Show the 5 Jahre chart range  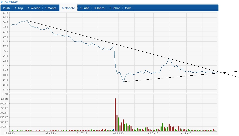[x=115, y=8]
